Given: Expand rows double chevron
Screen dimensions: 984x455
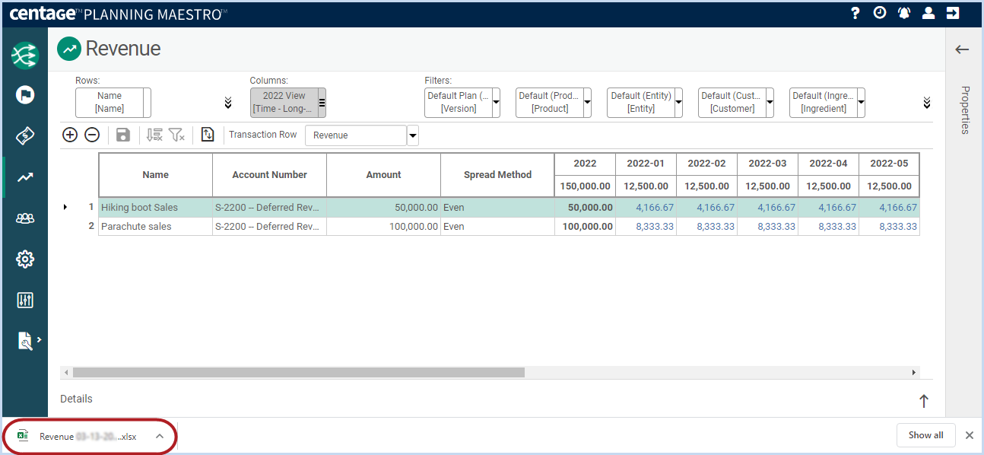Looking at the screenshot, I should (x=227, y=103).
